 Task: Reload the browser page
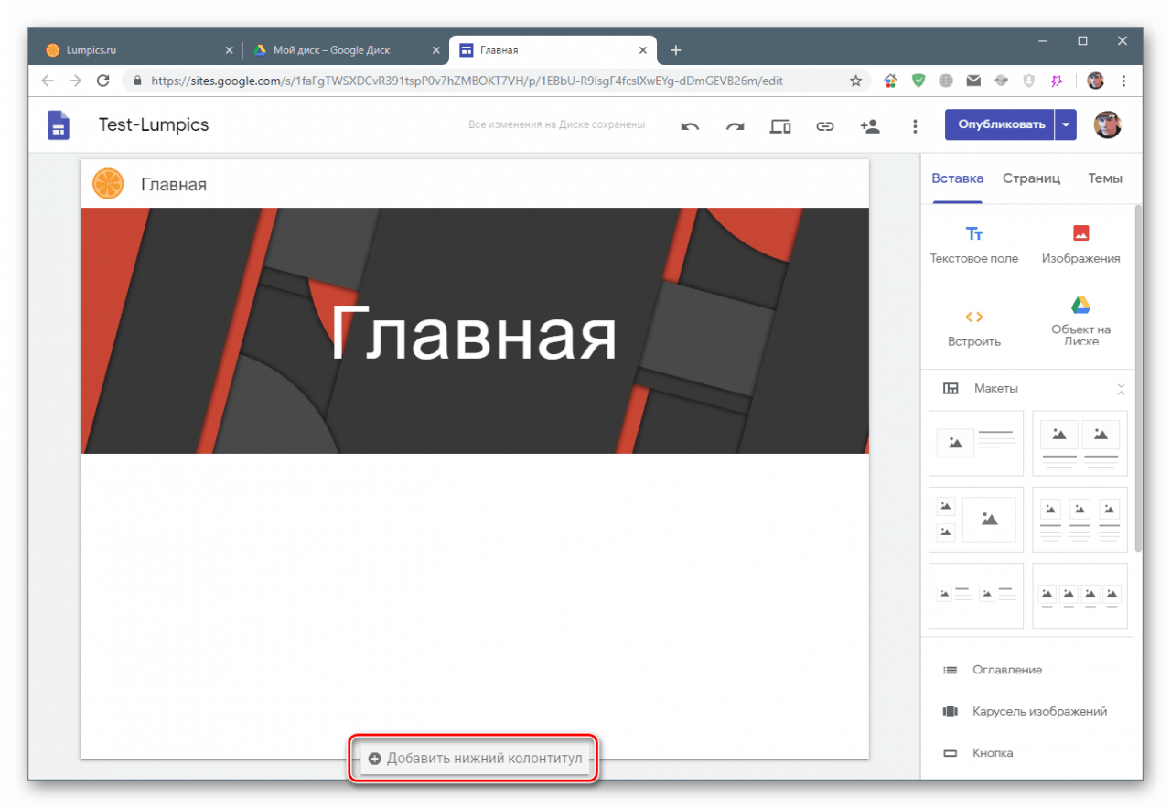tap(103, 81)
